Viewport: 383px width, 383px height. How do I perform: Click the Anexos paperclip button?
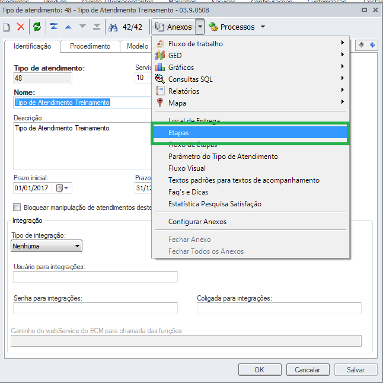(x=174, y=27)
